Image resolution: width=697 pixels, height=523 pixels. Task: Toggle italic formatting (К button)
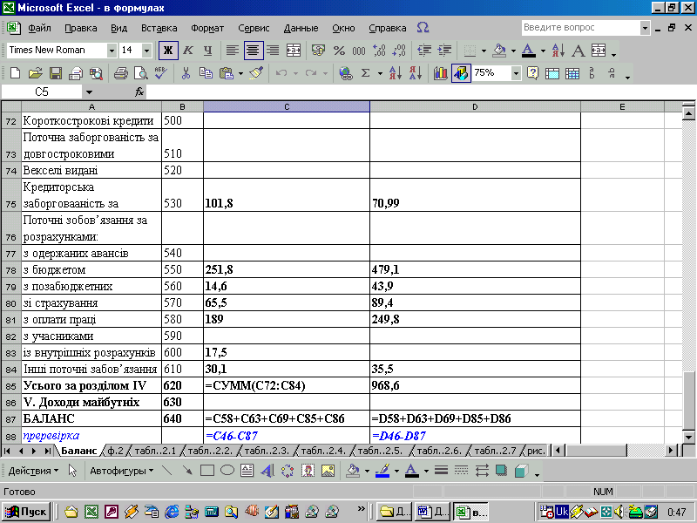tap(187, 51)
